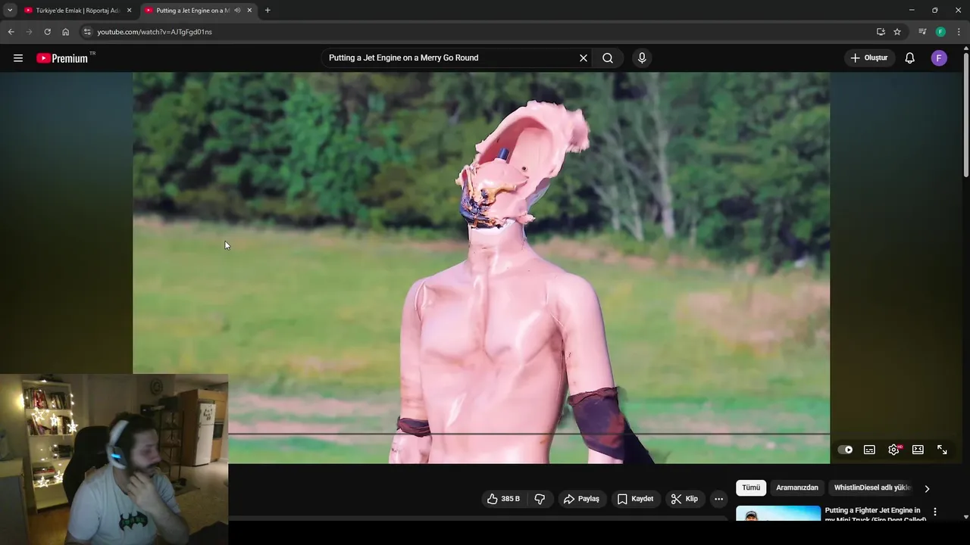Click scrollbar up arrow
Viewport: 970px width, 545px height.
pos(965,48)
